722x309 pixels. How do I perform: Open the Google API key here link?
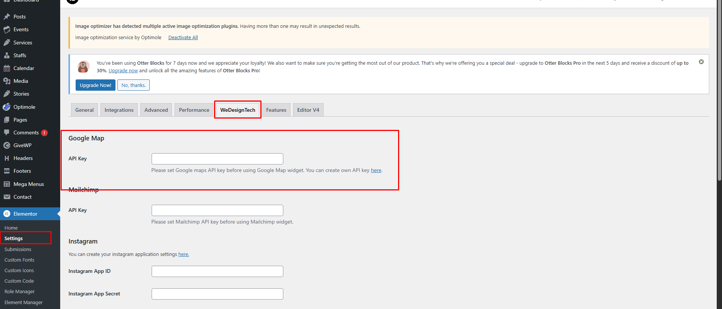[x=376, y=170]
